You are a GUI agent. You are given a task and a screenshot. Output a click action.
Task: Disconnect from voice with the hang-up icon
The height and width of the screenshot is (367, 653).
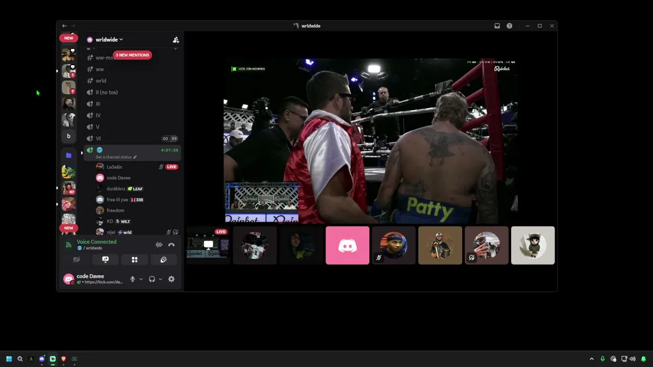[x=171, y=245]
